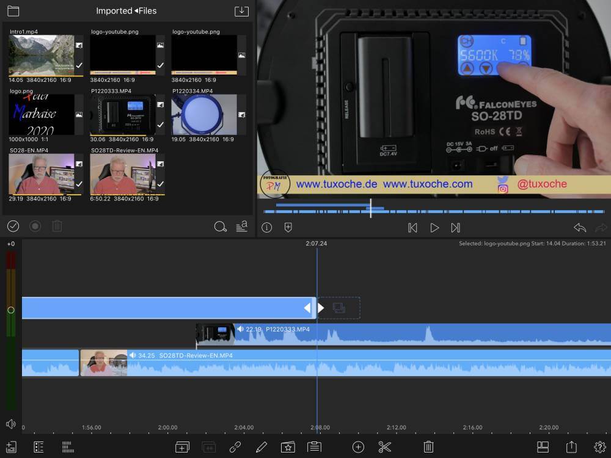Click the 2:04.00 mark on the ruler
This screenshot has height=458, width=611.
[244, 427]
